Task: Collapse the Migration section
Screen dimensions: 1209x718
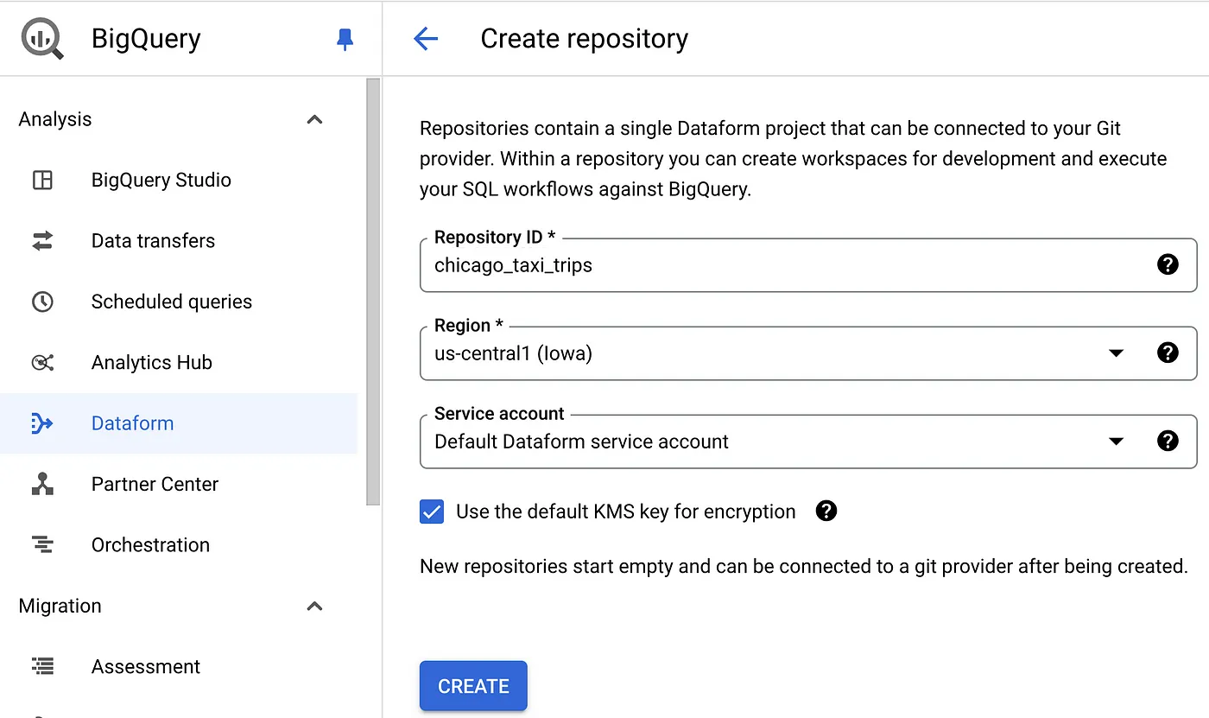Action: tap(314, 606)
